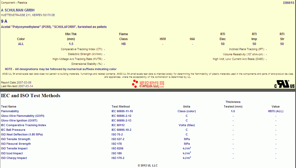Click the Class (color) units cell
Viewport: 296px width, 168px height.
click(187, 111)
